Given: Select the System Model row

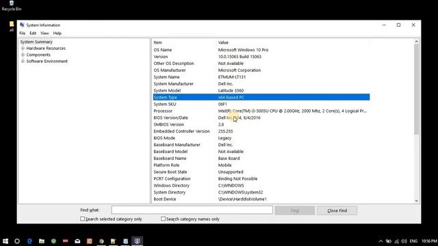Looking at the screenshot, I should coord(261,91).
